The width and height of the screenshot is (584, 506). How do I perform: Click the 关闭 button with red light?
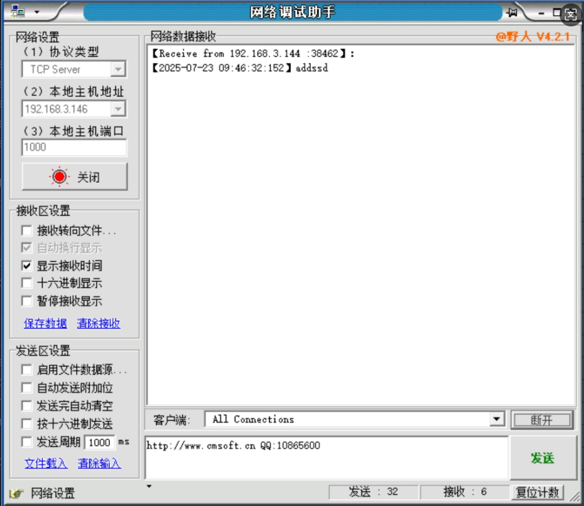[x=74, y=177]
